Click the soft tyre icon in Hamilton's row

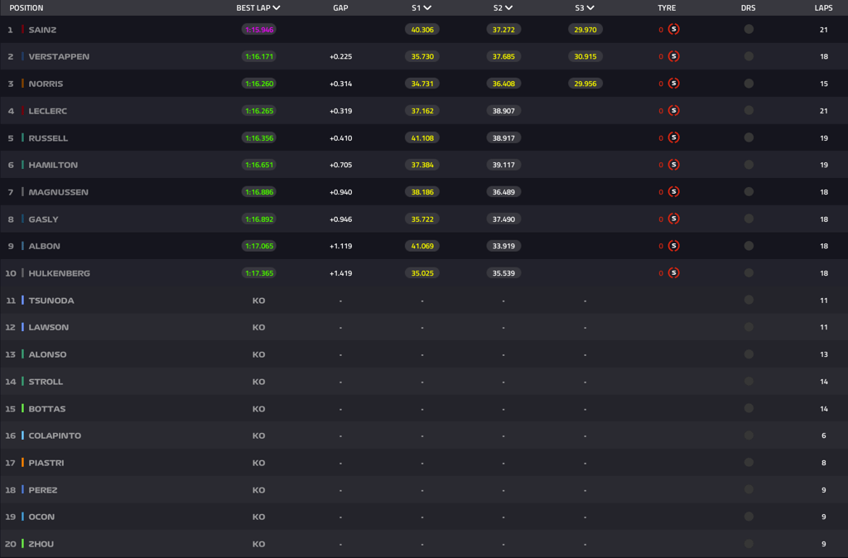673,165
